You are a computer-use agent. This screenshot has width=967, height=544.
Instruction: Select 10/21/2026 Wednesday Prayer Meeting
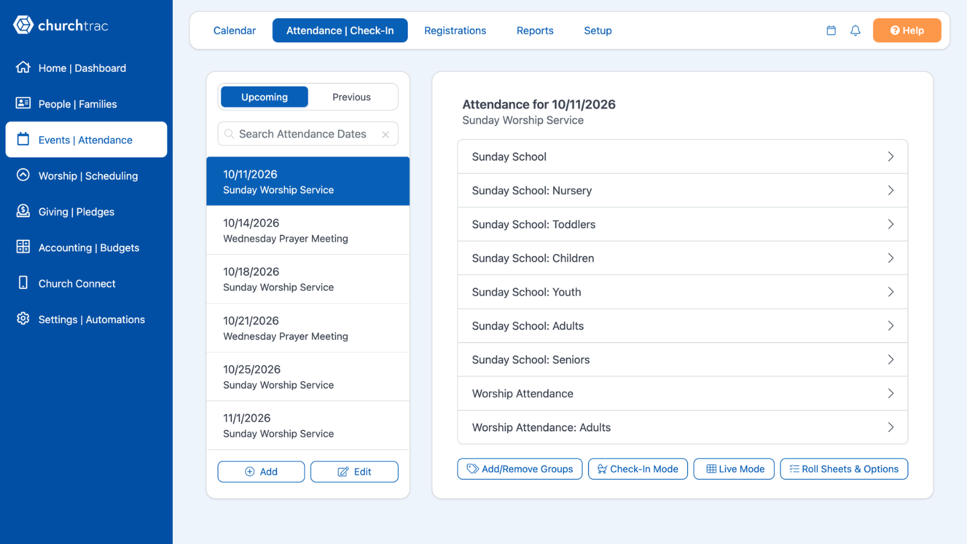pos(308,328)
